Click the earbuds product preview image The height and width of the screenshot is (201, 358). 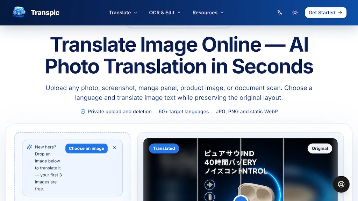tap(241, 170)
